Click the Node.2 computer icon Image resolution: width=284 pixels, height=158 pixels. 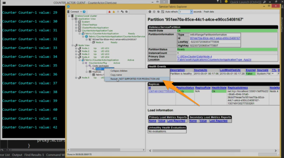tap(79, 51)
